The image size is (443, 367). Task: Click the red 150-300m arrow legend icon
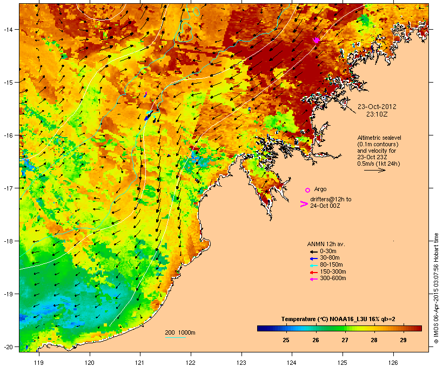313,273
